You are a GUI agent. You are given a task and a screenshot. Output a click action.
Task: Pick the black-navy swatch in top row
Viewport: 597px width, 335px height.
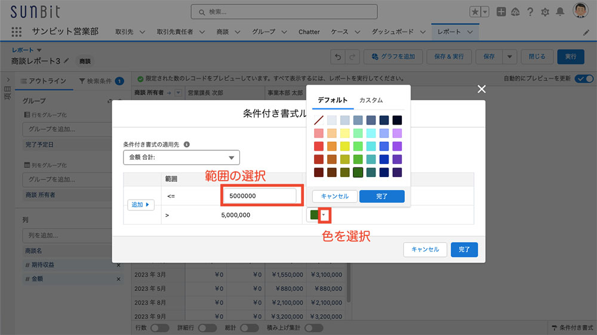397,120
